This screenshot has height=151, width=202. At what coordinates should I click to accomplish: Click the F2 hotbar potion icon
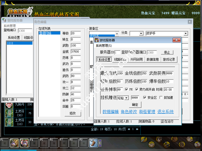[14, 143]
